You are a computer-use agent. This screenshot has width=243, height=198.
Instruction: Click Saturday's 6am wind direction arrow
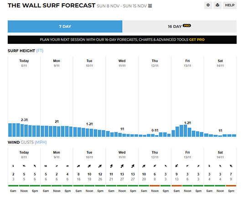[x=209, y=166]
